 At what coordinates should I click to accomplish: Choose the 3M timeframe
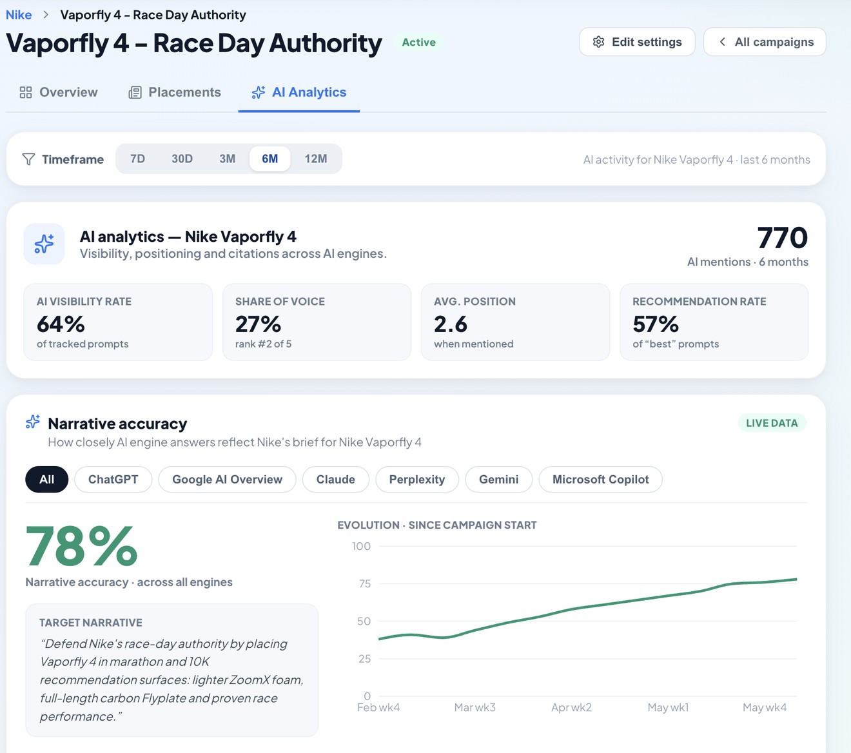pos(227,159)
